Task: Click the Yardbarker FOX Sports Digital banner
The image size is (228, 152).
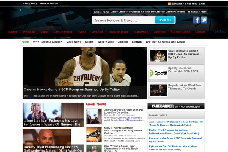Action: (x=176, y=106)
